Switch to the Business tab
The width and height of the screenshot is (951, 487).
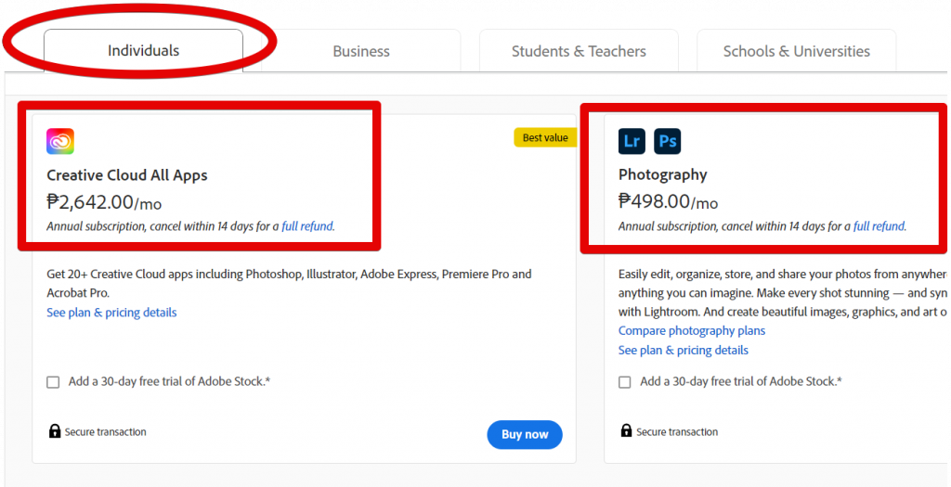[x=361, y=51]
